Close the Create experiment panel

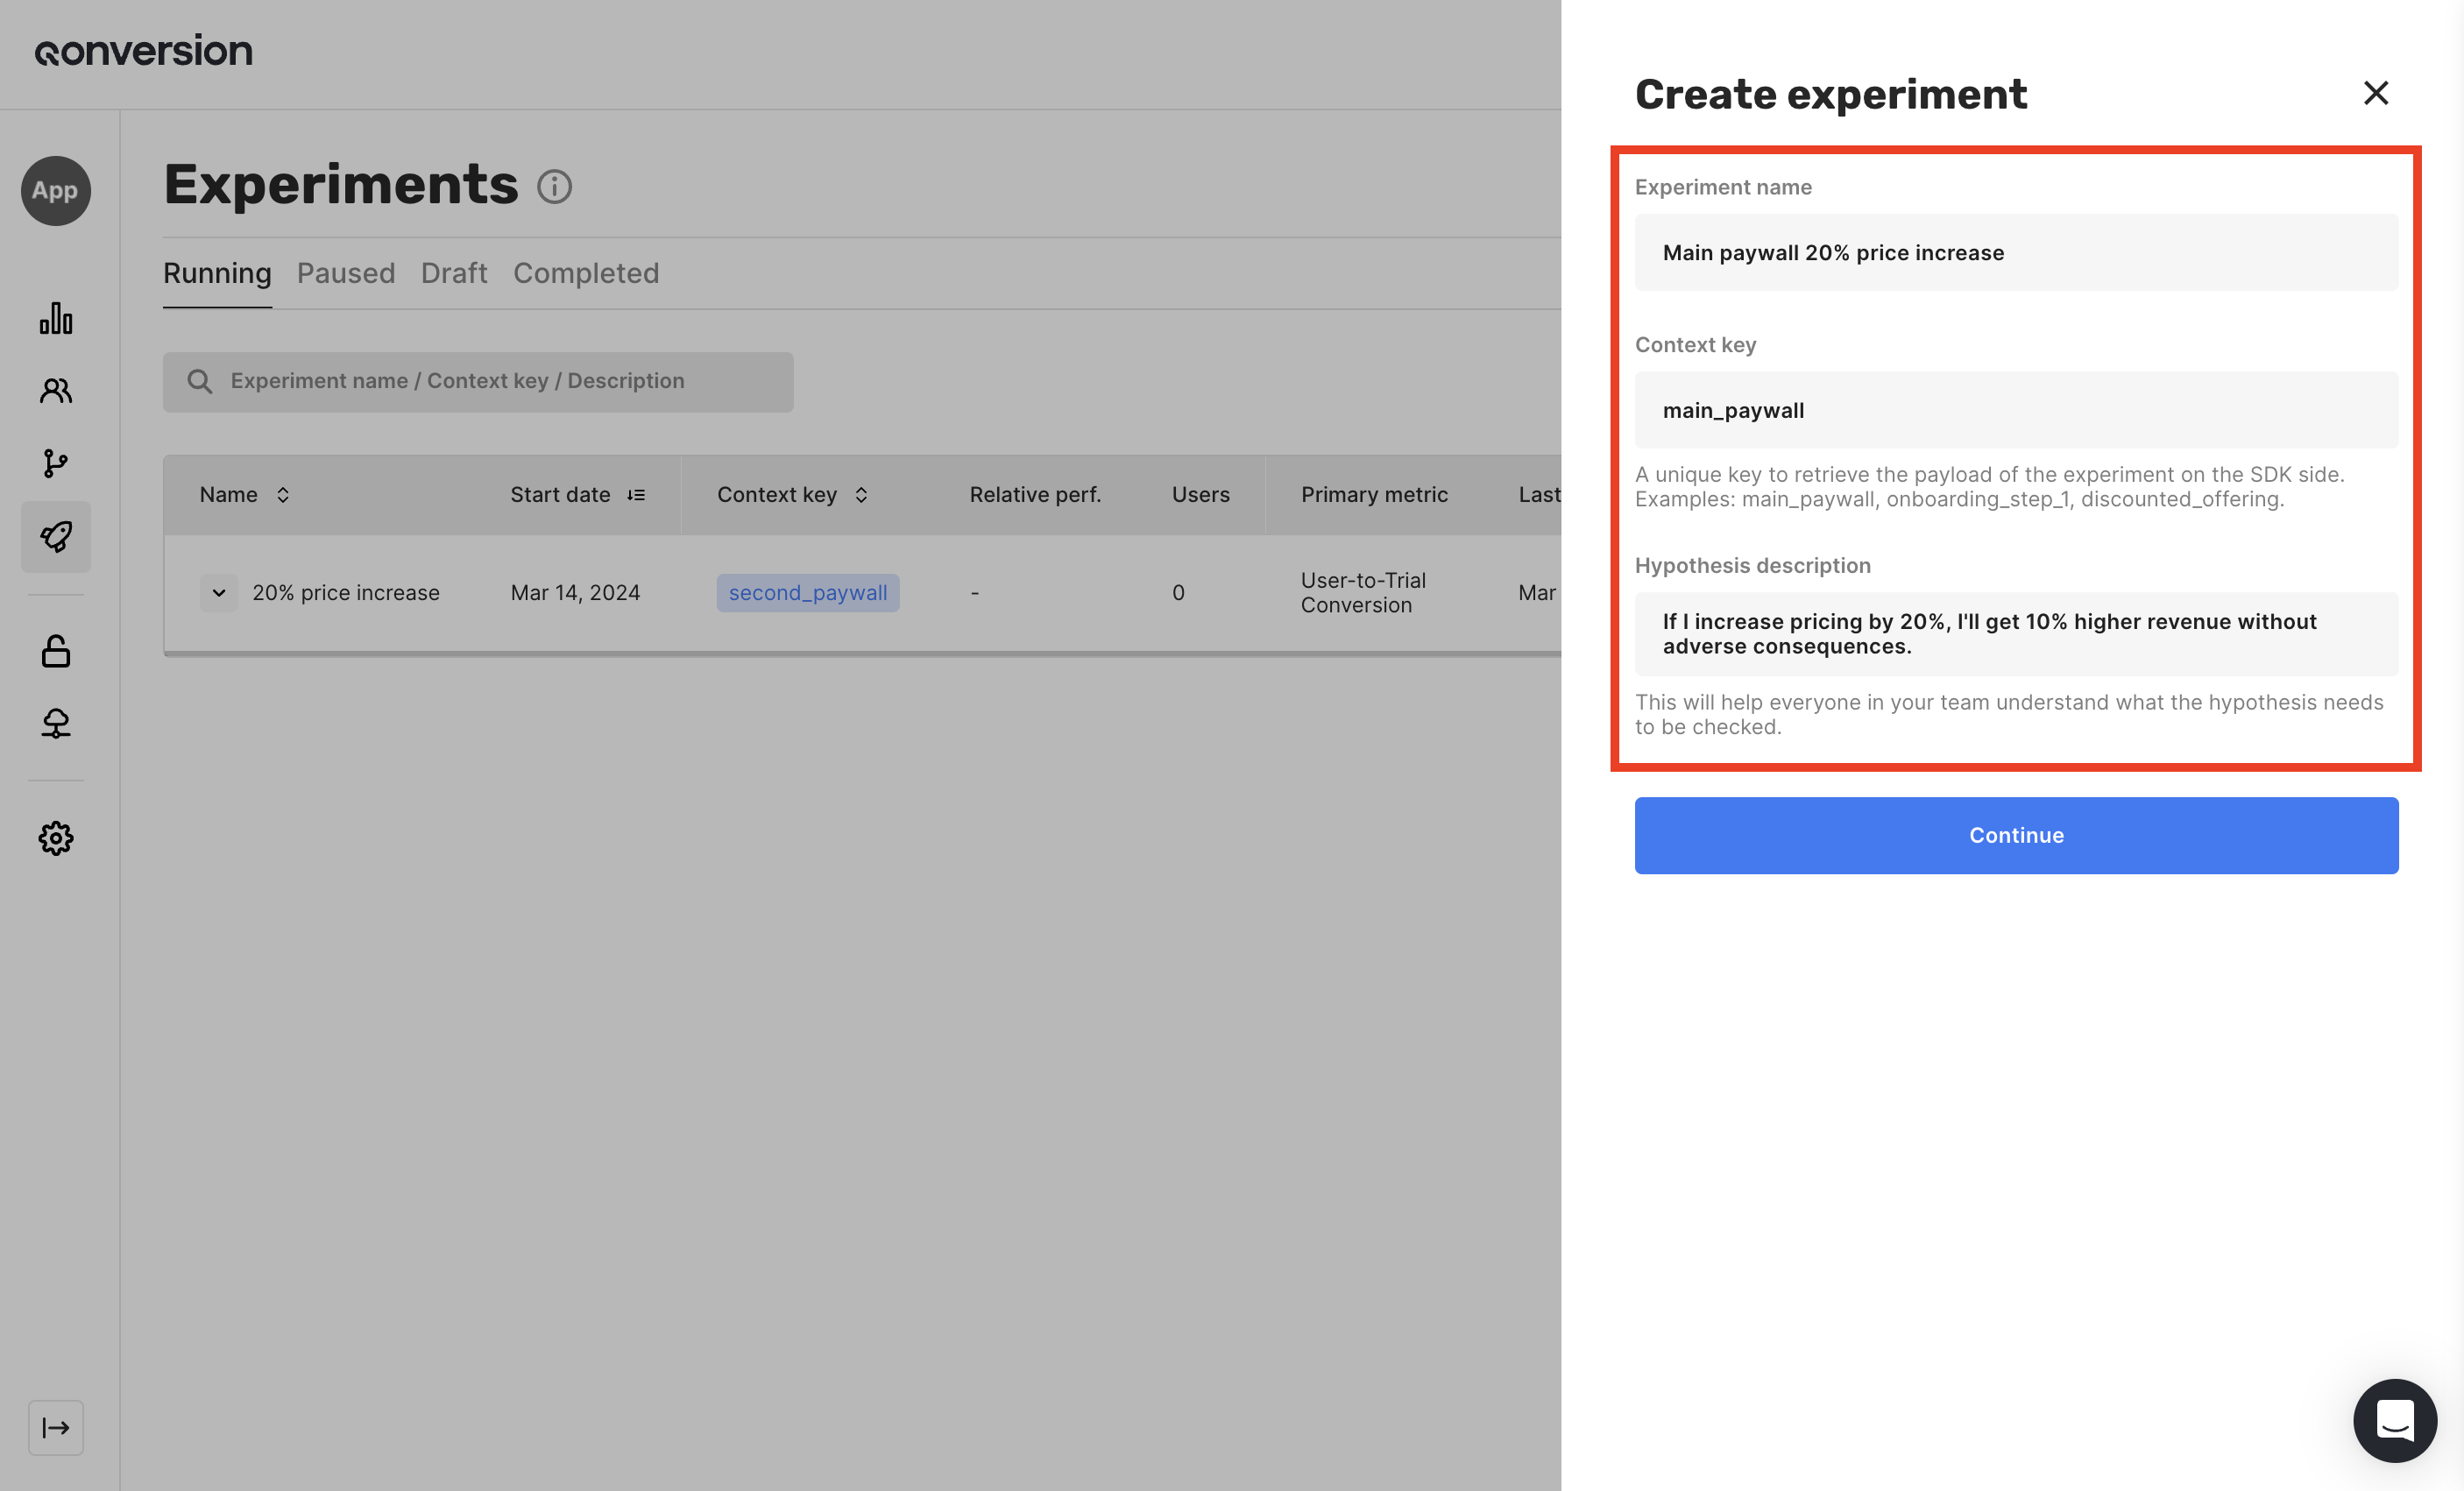(x=2375, y=93)
